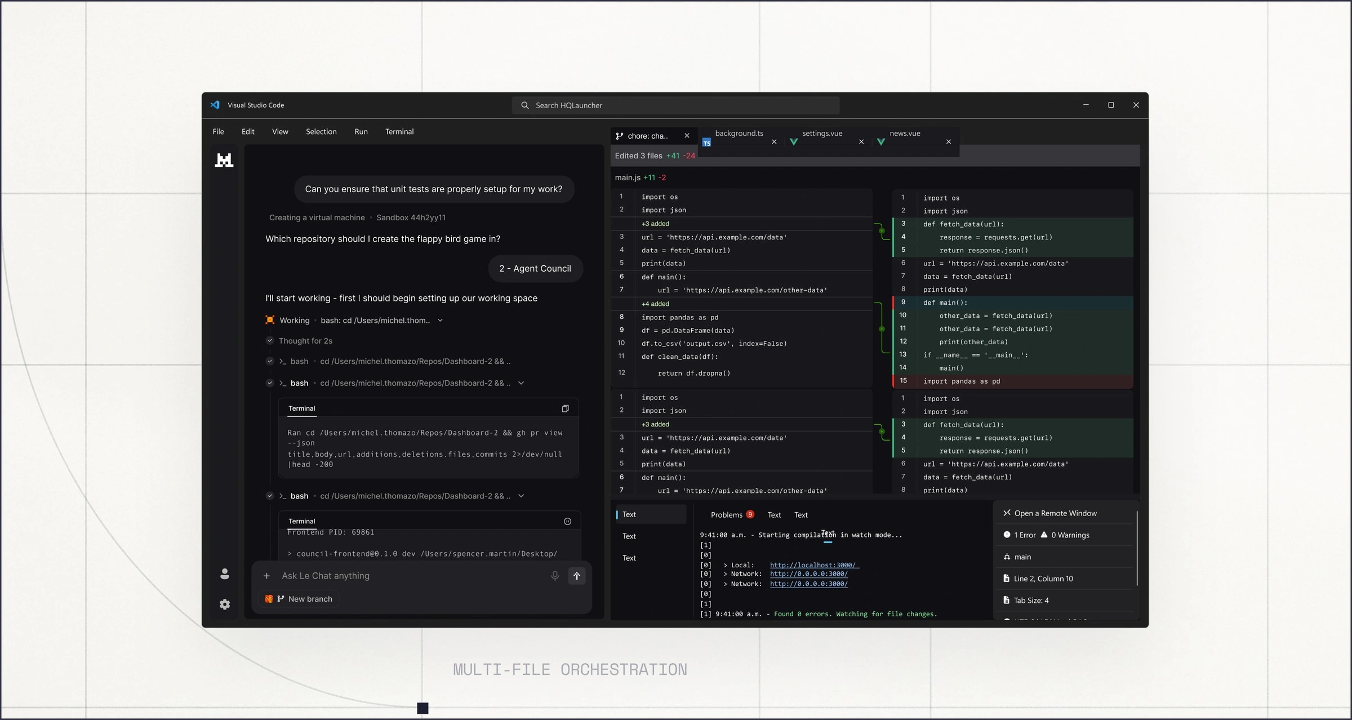Expand the '+4 added' diff section
The height and width of the screenshot is (720, 1352).
tap(655, 304)
